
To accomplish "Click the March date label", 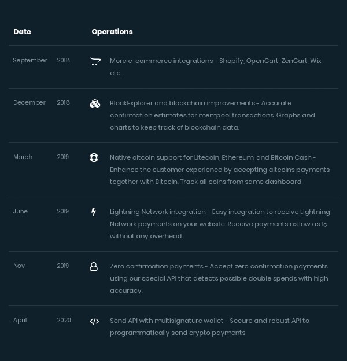I will click(x=23, y=157).
